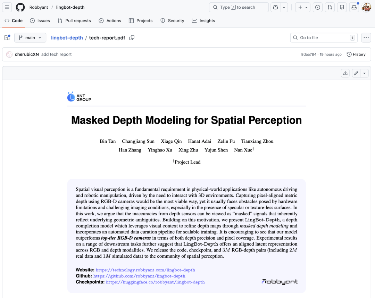Viewport: 375px width, 298px height.
Task: Go to the GitHub homepage via the logo
Action: click(x=20, y=7)
